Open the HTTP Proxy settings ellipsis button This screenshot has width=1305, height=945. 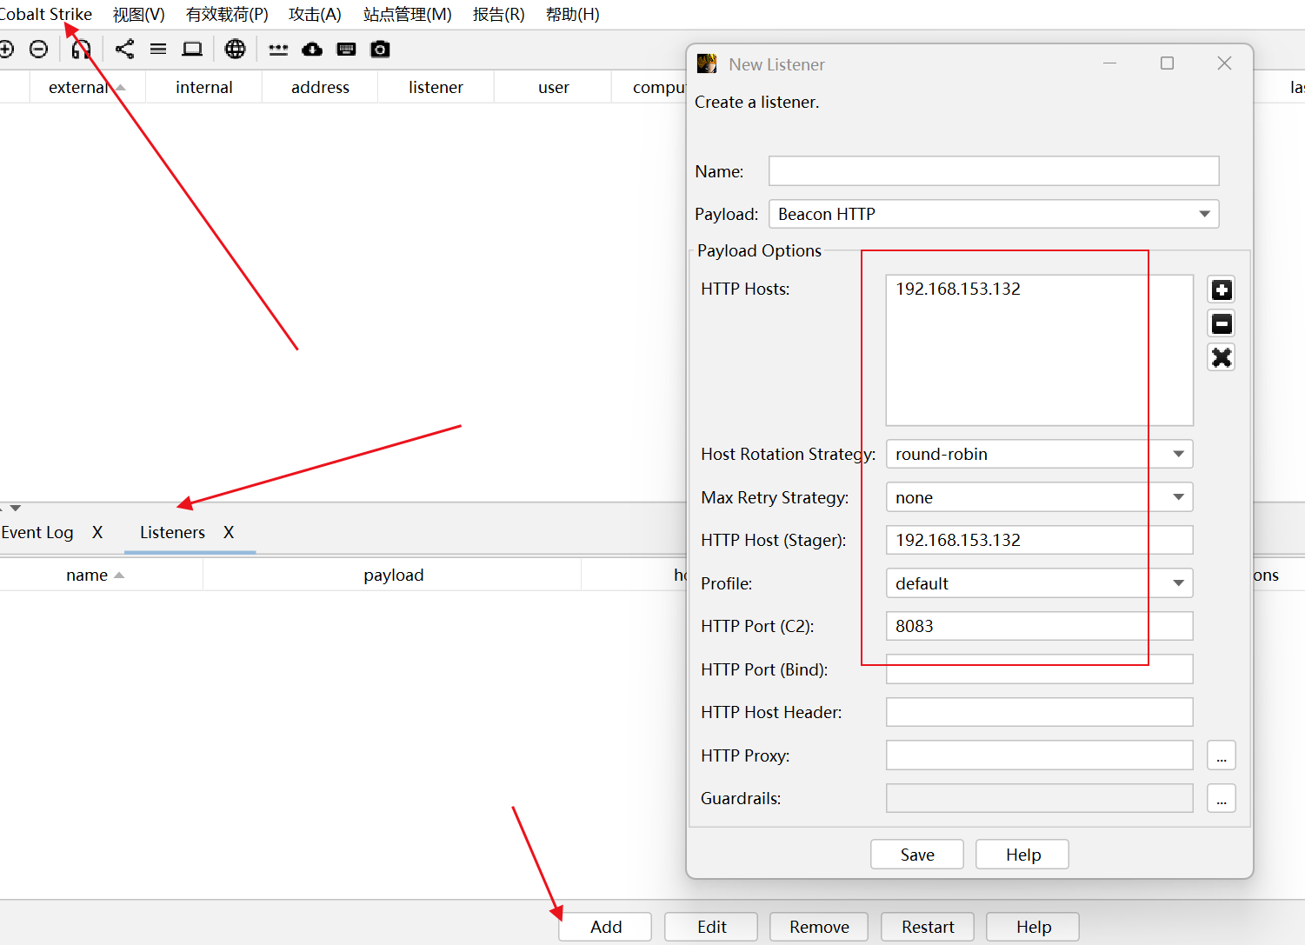point(1222,755)
